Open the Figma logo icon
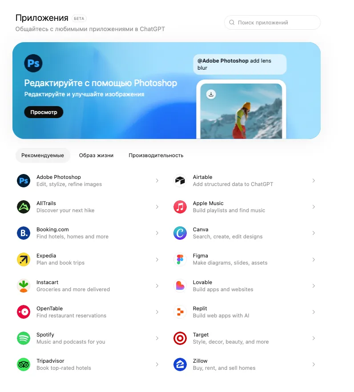 pos(180,259)
